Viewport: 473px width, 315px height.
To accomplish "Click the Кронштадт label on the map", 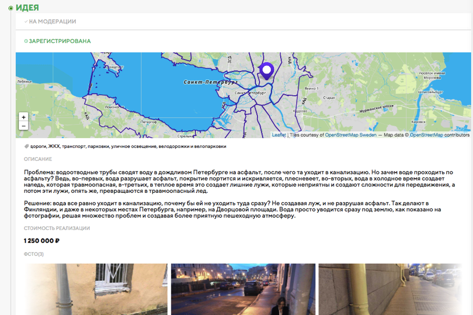I will pos(114,67).
